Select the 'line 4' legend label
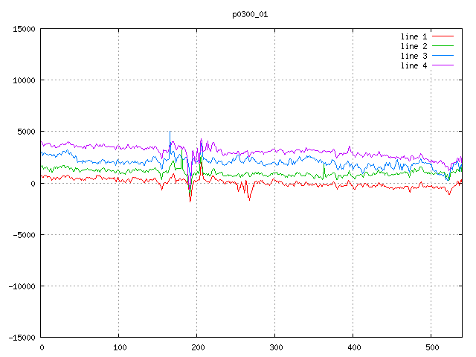This screenshot has height=357, width=476. tap(414, 65)
